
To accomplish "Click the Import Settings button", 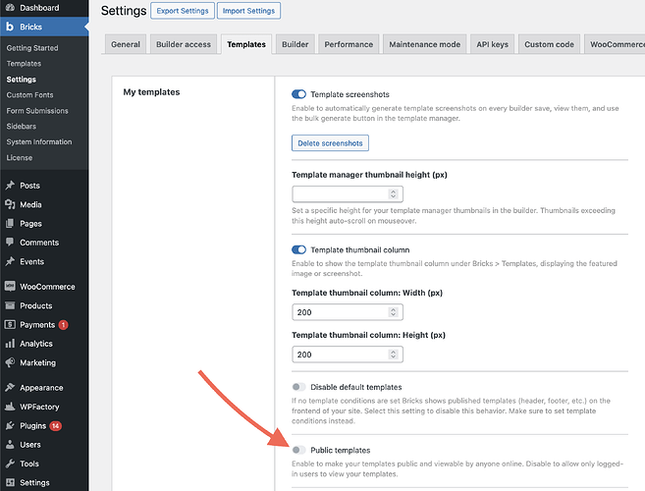I will (248, 11).
